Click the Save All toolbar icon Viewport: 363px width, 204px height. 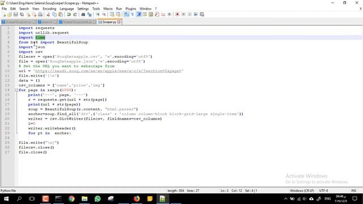tap(22, 14)
